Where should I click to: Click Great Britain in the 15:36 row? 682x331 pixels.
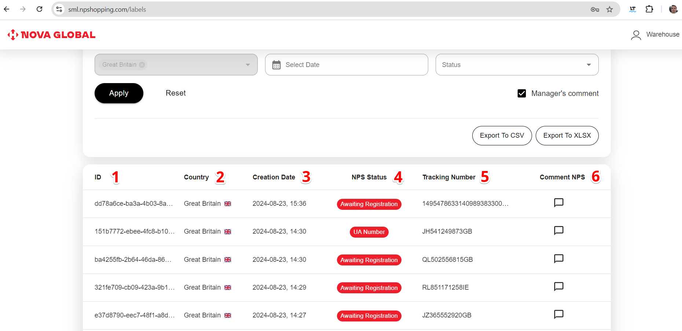click(x=202, y=204)
